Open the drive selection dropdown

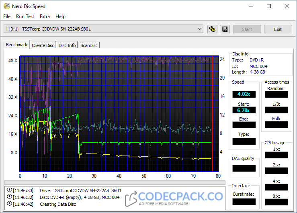(103, 29)
